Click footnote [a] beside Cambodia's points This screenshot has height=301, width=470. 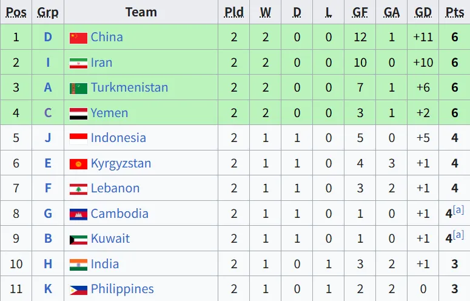click(458, 209)
